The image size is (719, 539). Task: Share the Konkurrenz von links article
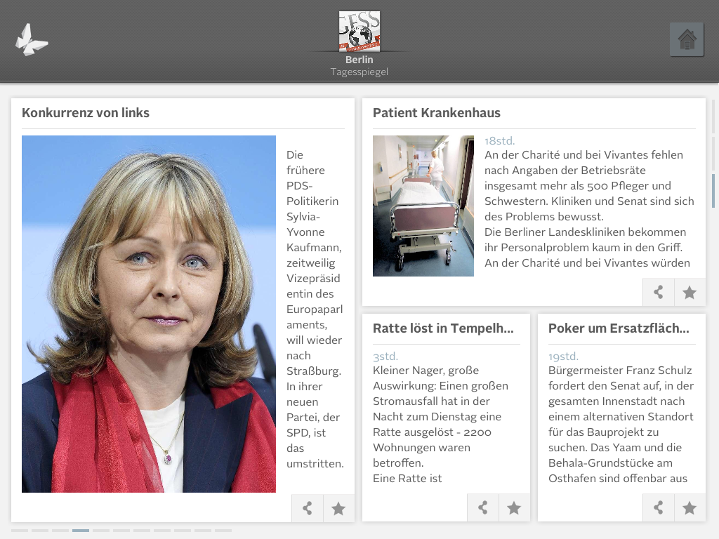[x=308, y=508]
